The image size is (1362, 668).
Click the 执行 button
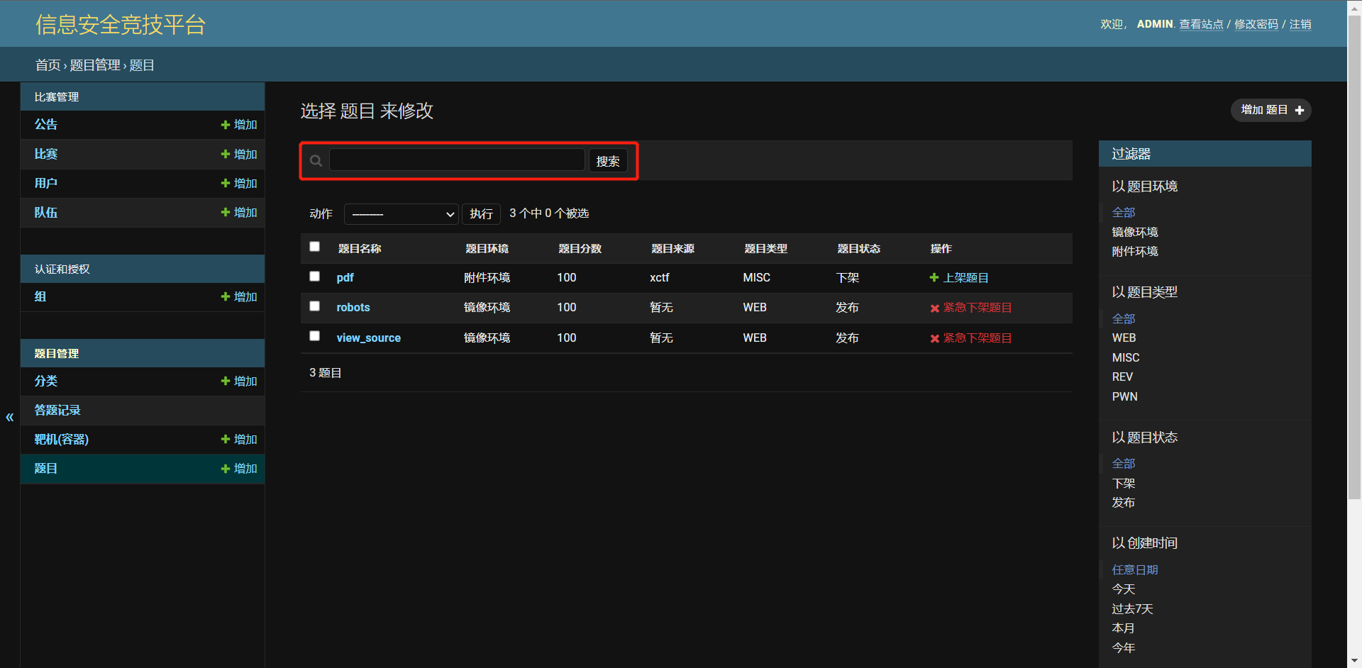(x=481, y=213)
